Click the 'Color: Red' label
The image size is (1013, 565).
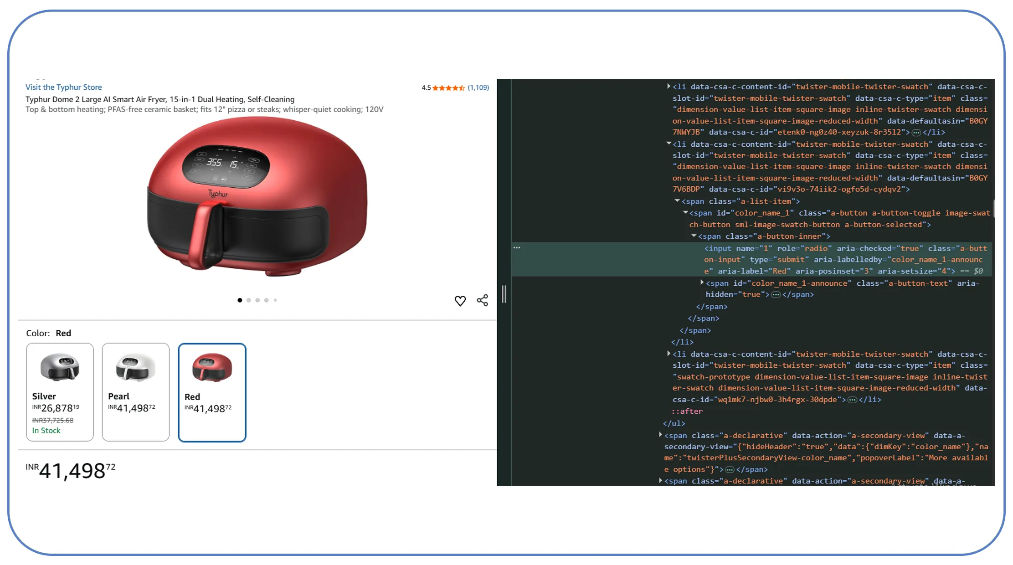point(49,333)
